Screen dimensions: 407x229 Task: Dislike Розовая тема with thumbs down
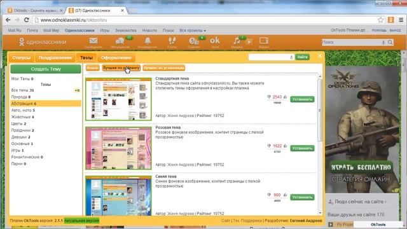pos(269,146)
